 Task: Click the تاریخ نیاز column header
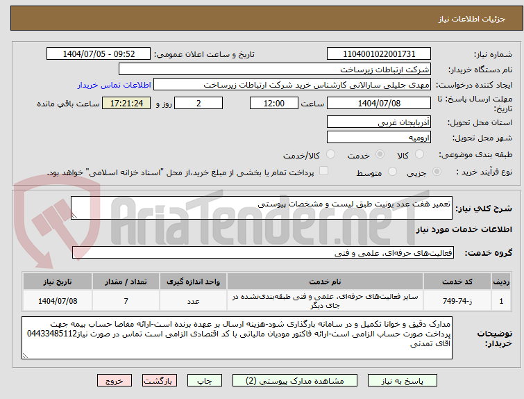click(x=58, y=282)
